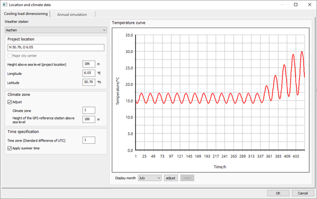Click the OK button
Screen dimensions: 317x199
pyautogui.click(x=278, y=193)
